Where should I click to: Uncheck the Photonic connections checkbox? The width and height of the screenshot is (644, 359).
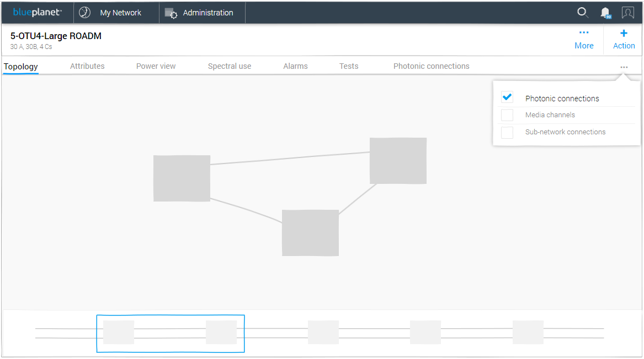507,97
